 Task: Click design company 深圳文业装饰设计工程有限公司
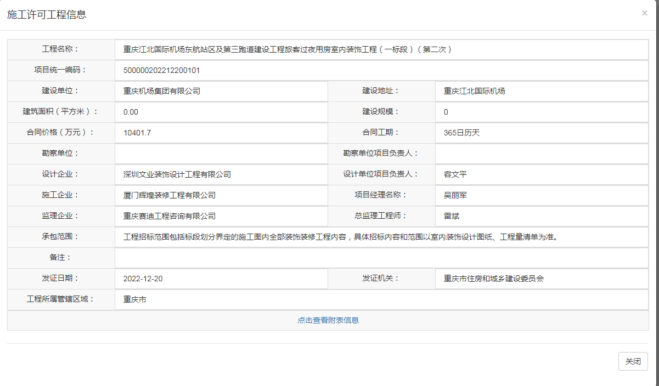(177, 174)
